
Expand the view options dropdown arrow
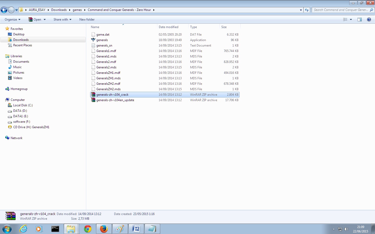point(351,19)
